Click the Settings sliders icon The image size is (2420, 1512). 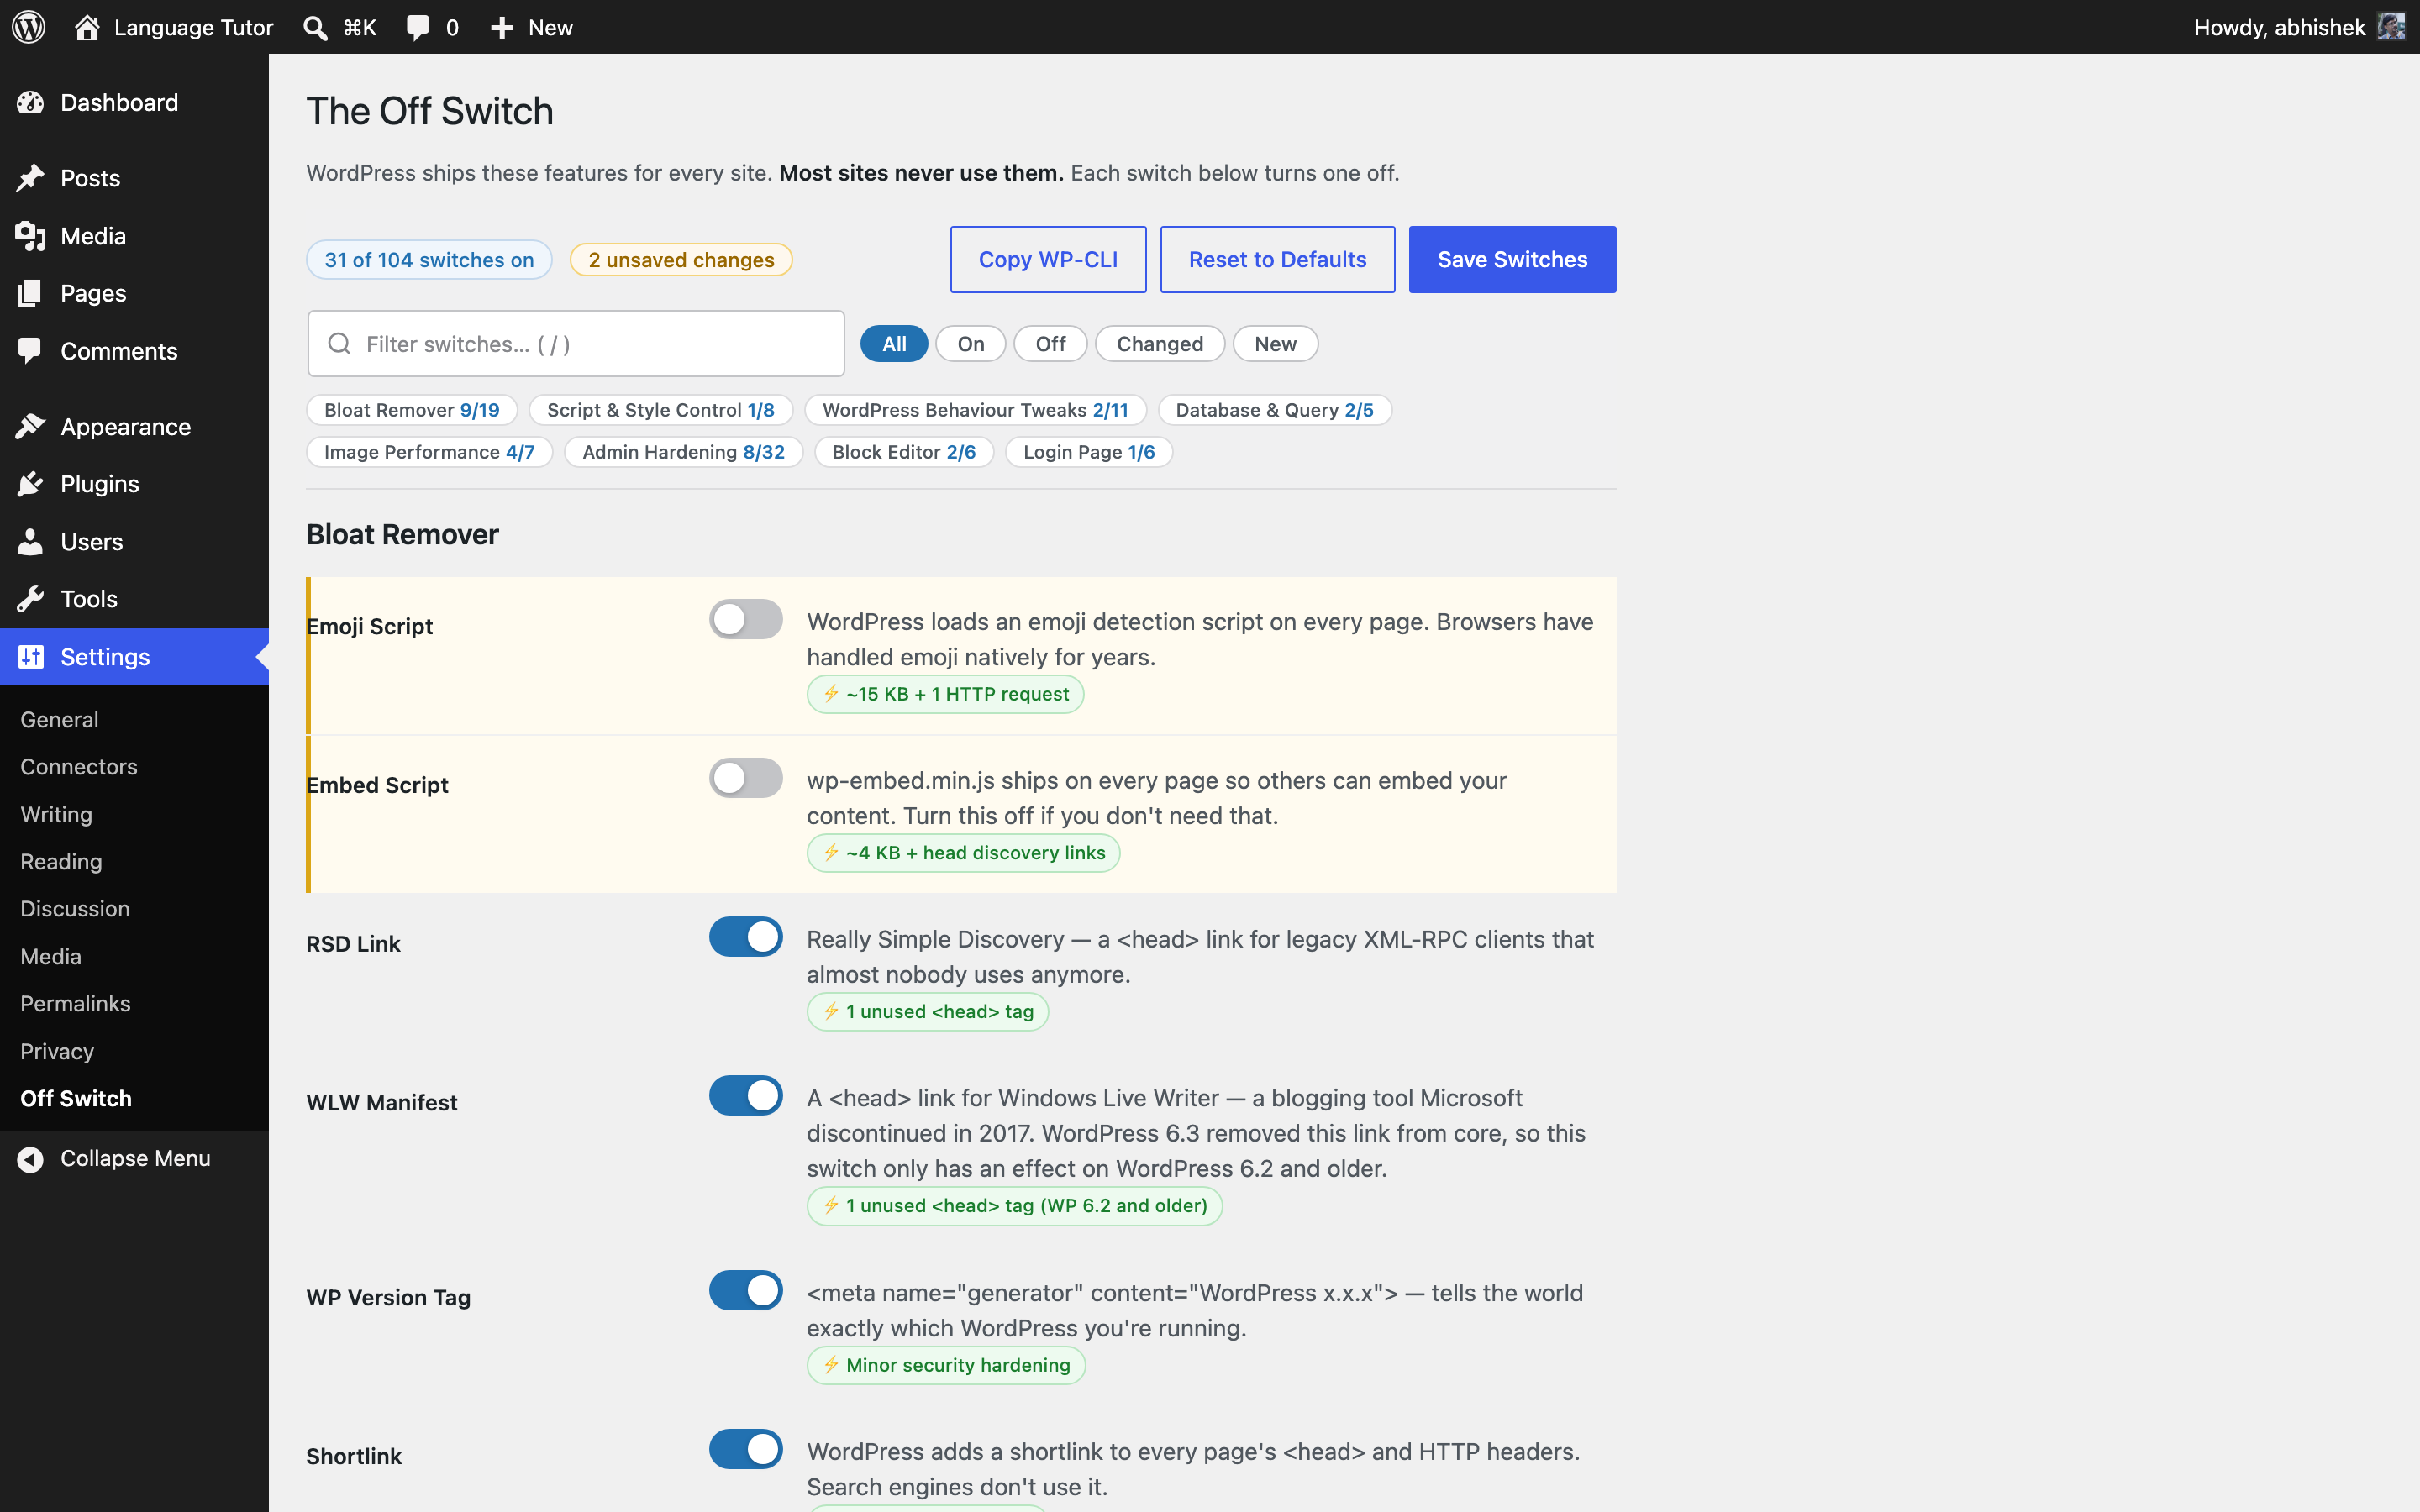pyautogui.click(x=31, y=657)
